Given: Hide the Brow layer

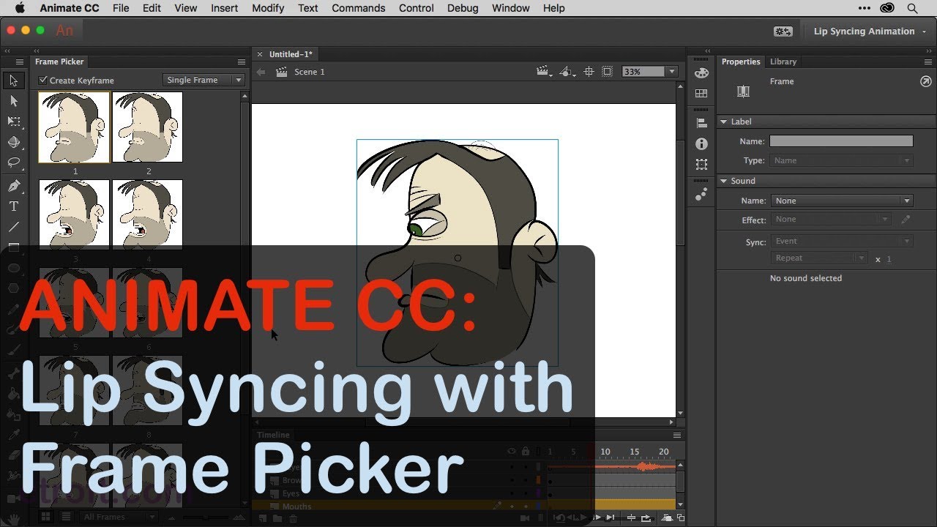Looking at the screenshot, I should click(512, 480).
